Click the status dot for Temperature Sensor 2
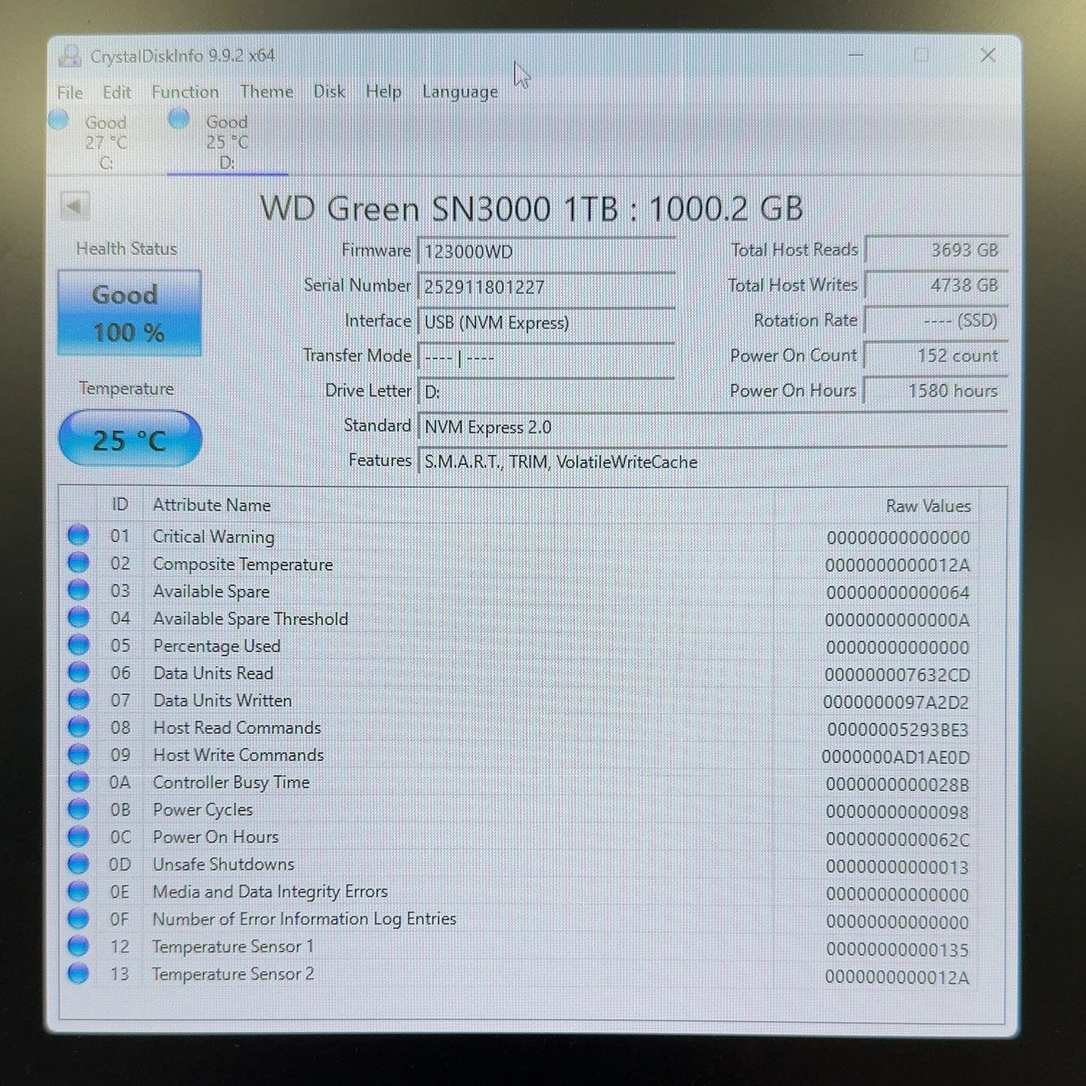The image size is (1086, 1086). [x=79, y=974]
